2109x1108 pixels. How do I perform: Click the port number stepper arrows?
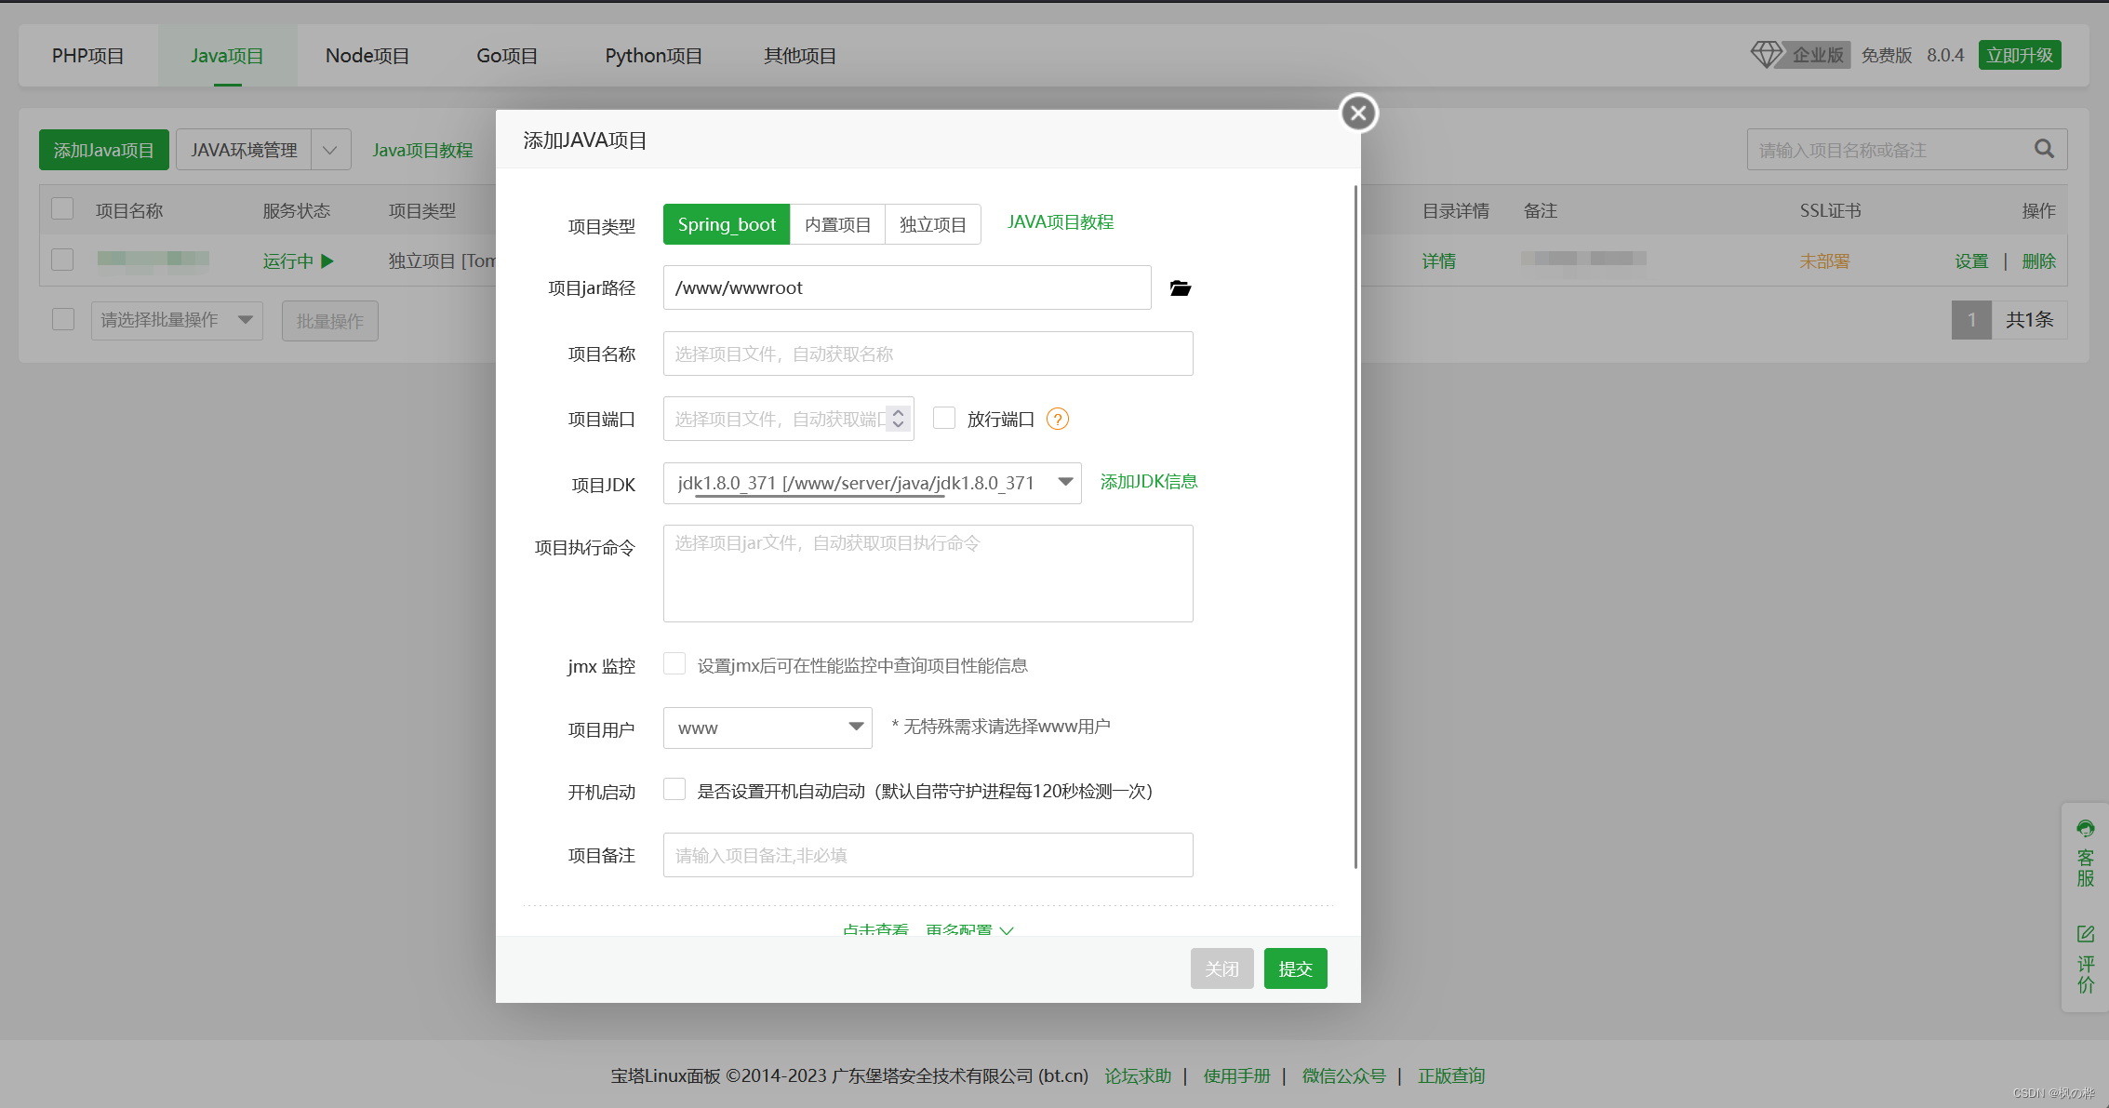[898, 419]
